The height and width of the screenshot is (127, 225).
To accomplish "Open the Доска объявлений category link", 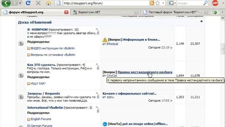I will click(35, 22).
